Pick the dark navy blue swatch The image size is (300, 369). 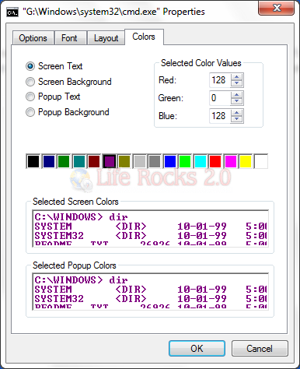(49, 161)
